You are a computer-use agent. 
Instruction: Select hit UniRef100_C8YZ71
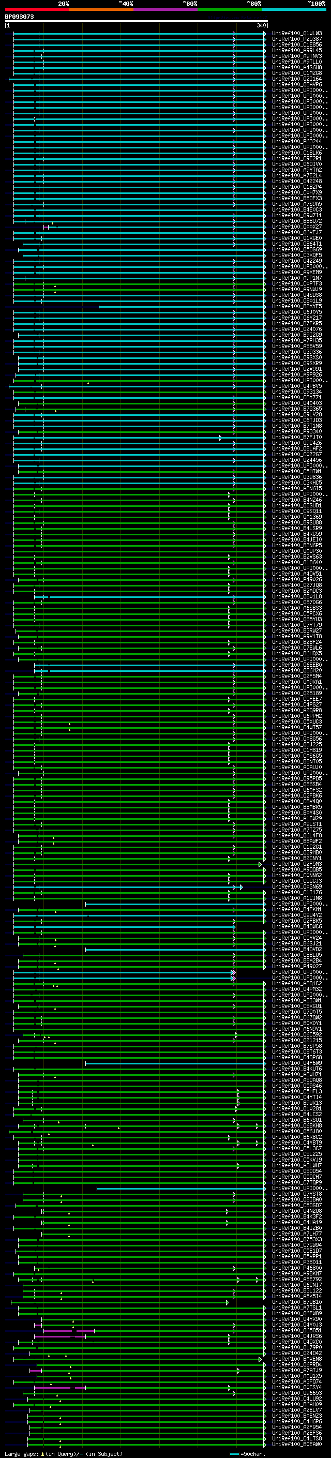click(297, 397)
